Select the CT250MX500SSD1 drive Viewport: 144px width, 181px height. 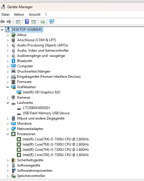click(36, 108)
